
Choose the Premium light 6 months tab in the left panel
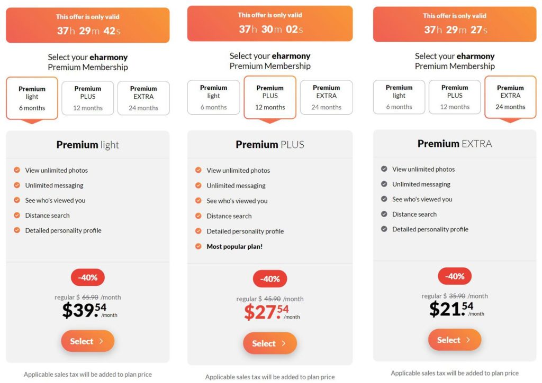click(32, 98)
